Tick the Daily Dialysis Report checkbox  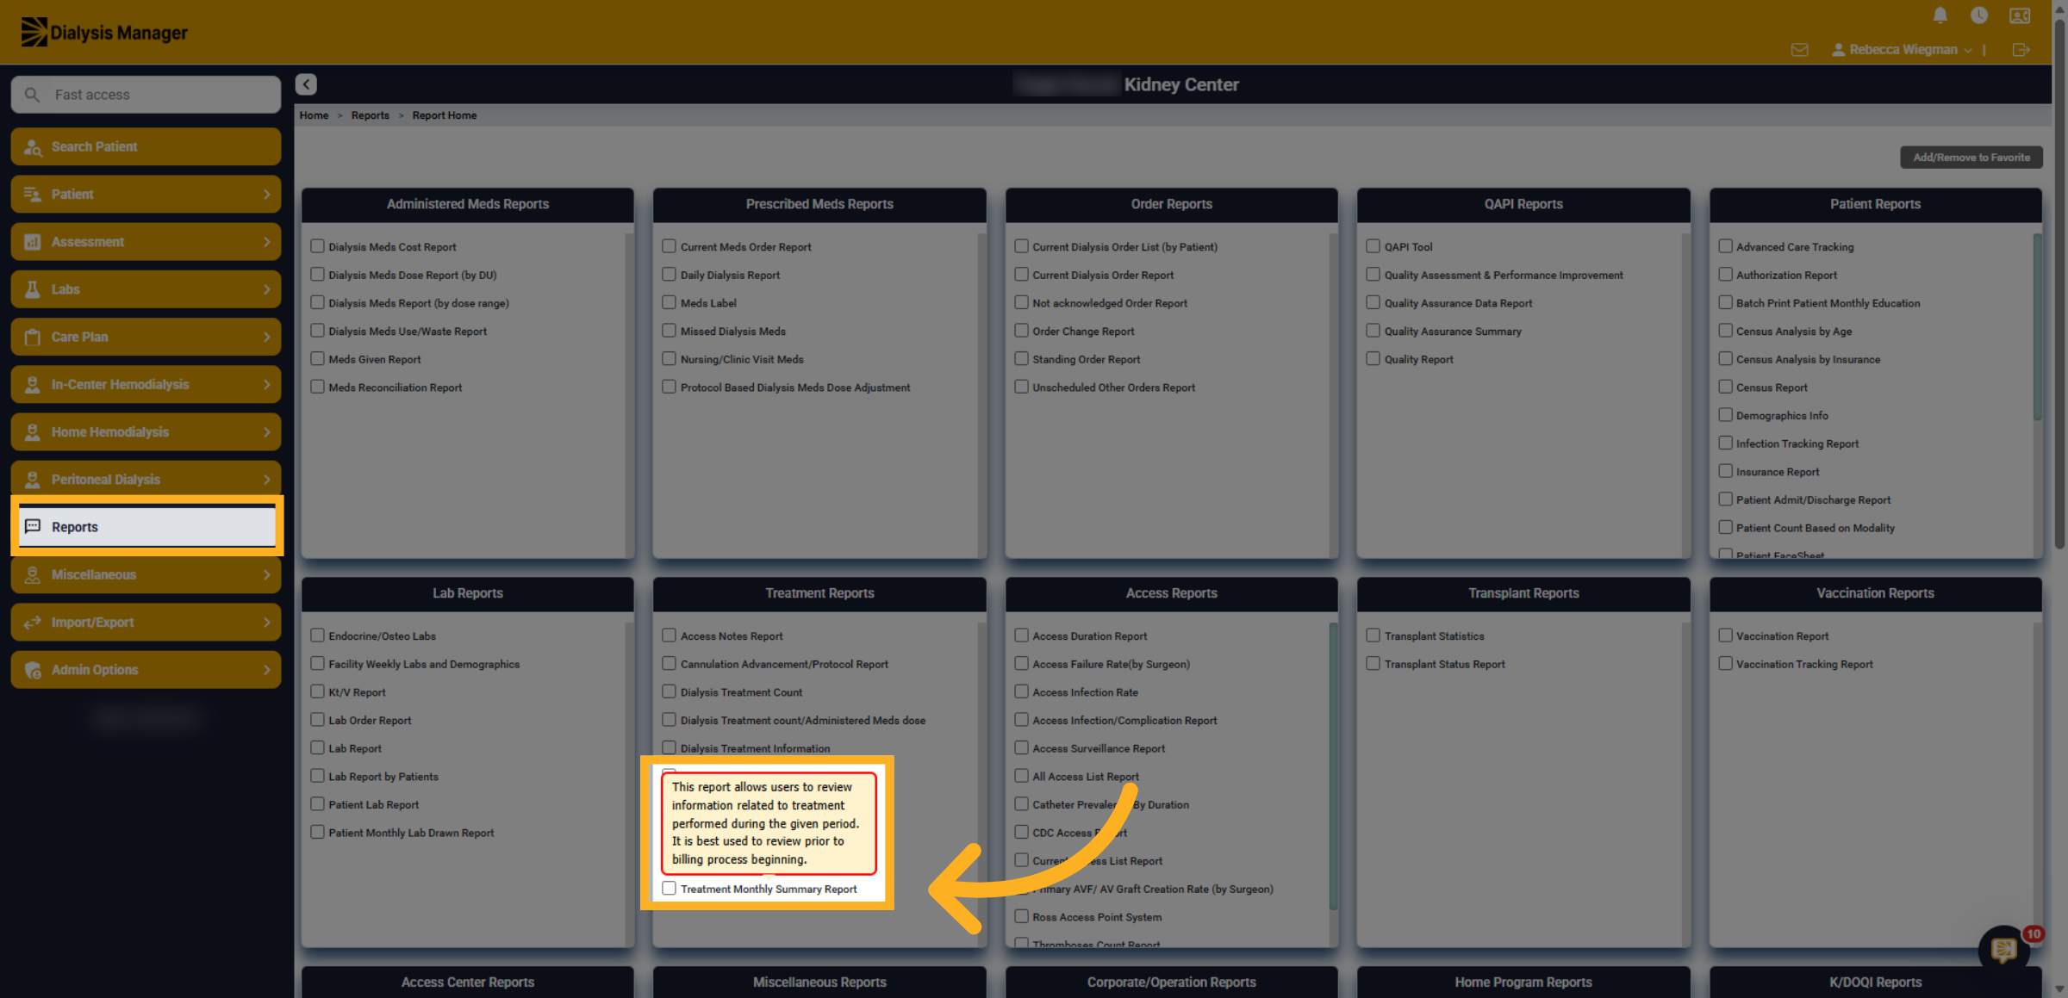pyautogui.click(x=669, y=275)
